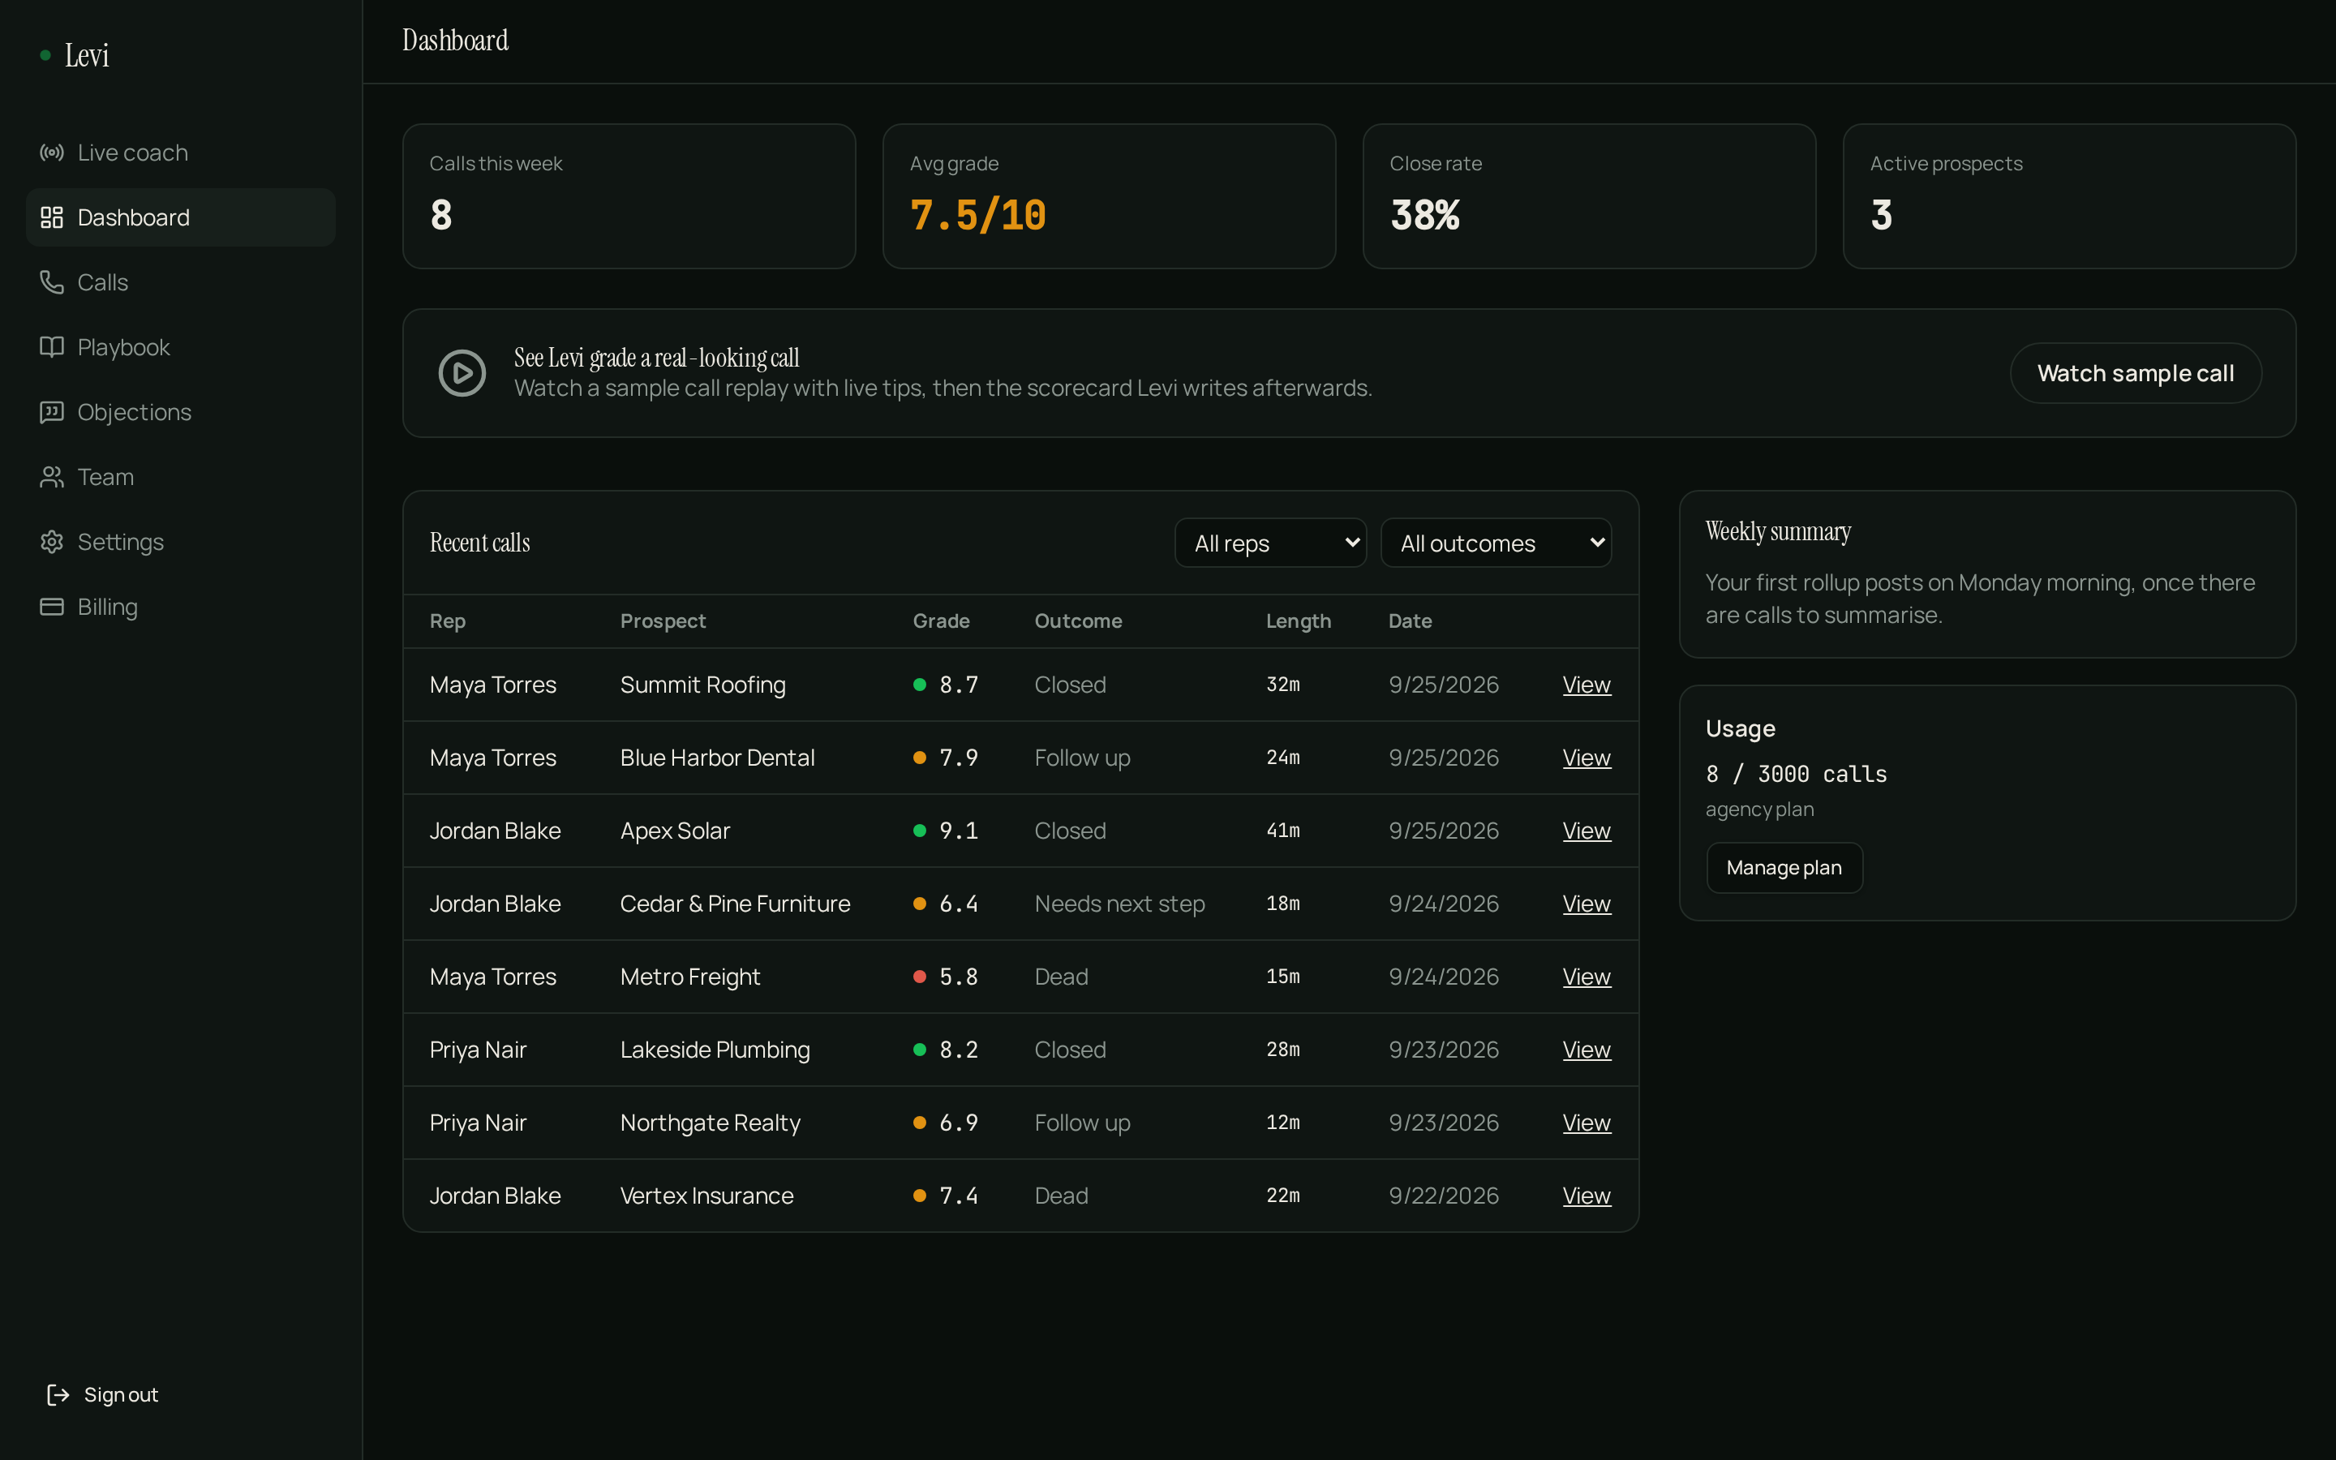Click the Dashboard grid icon in sidebar
2336x1460 pixels.
point(51,217)
